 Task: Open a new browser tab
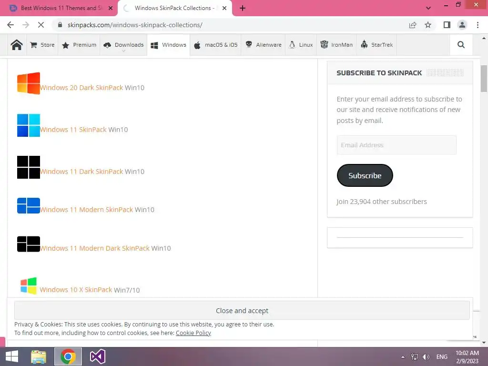(x=243, y=8)
